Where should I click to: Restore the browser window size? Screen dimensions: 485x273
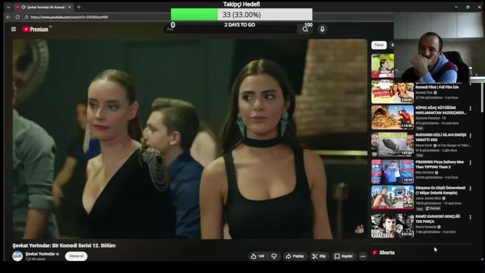(468, 7)
